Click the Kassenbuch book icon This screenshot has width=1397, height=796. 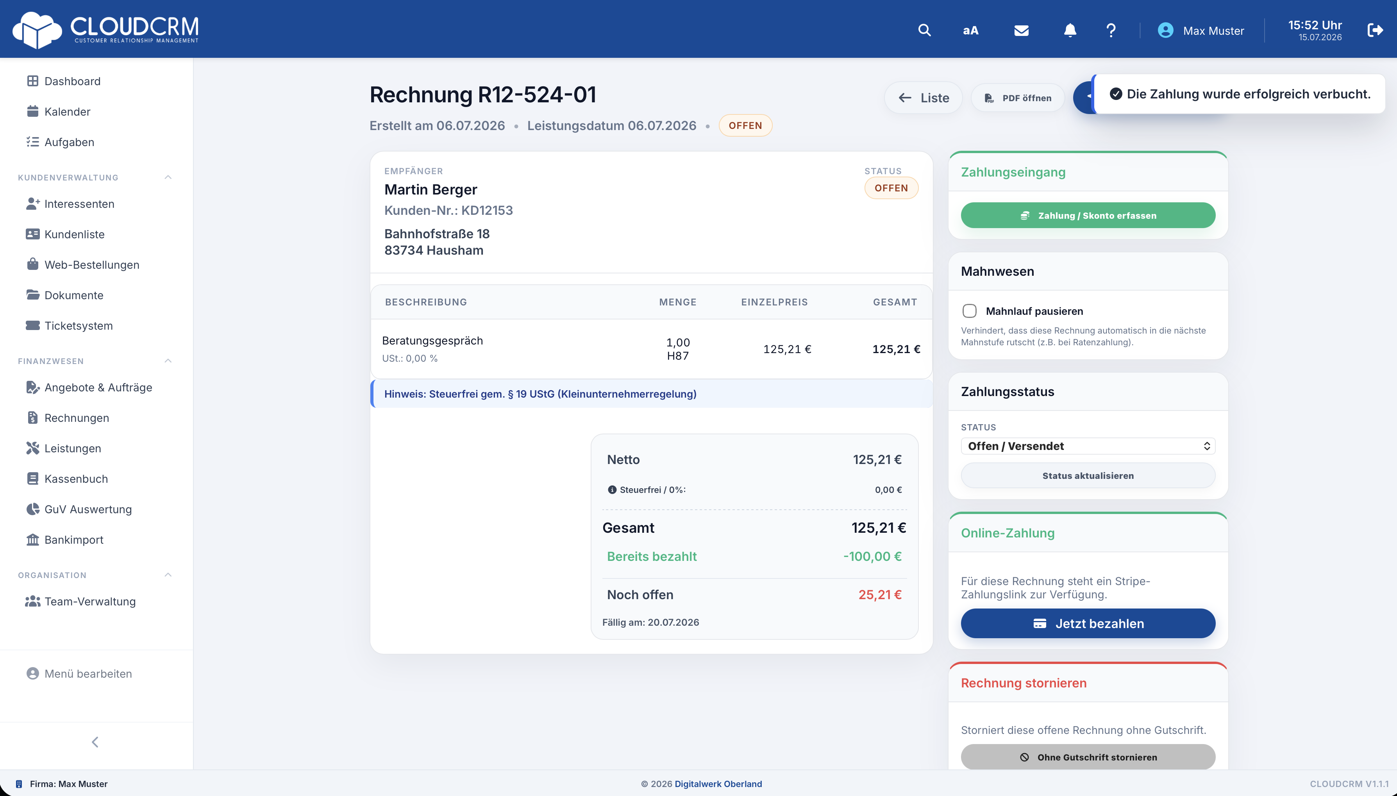(x=33, y=479)
